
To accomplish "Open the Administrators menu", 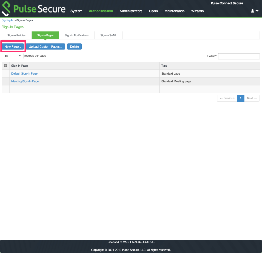I will [131, 11].
